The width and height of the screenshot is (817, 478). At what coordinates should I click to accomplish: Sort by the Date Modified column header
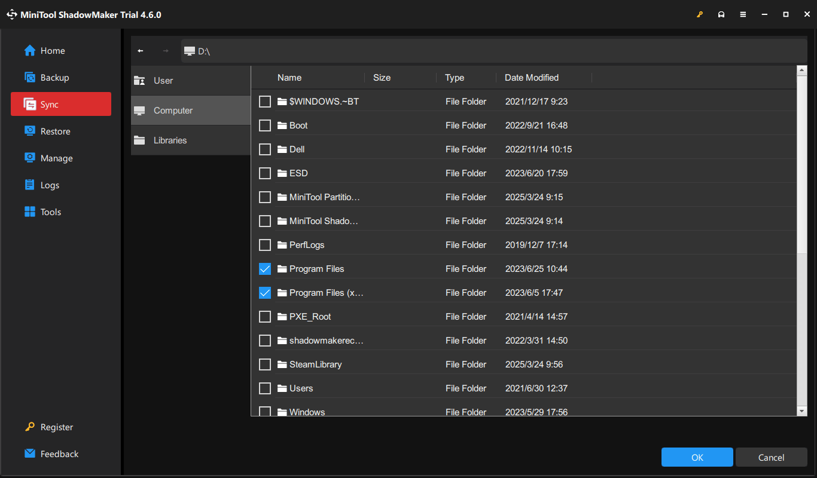(532, 78)
